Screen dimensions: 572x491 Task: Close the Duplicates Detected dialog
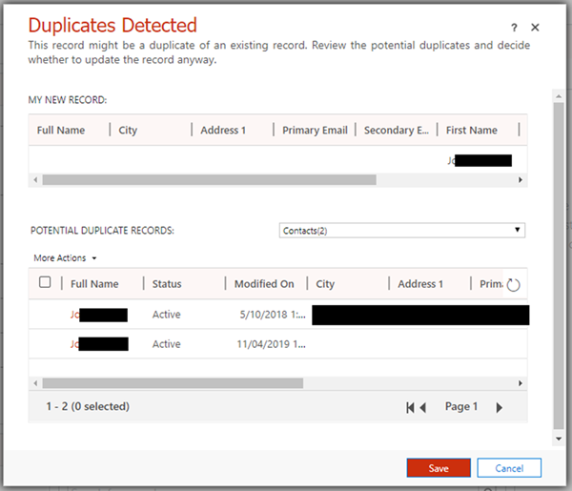[535, 28]
